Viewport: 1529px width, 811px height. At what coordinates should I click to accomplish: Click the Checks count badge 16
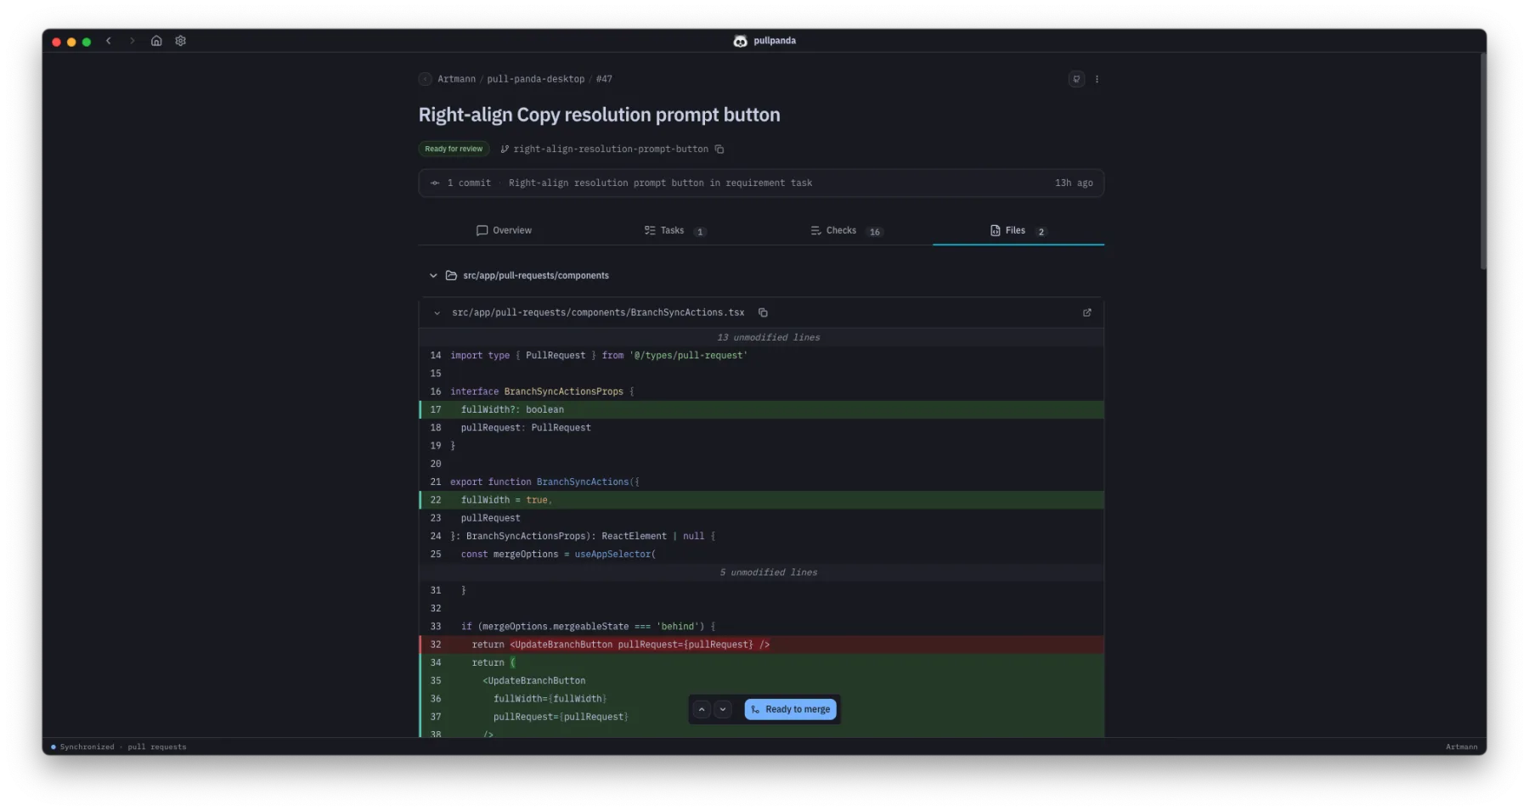pos(875,232)
